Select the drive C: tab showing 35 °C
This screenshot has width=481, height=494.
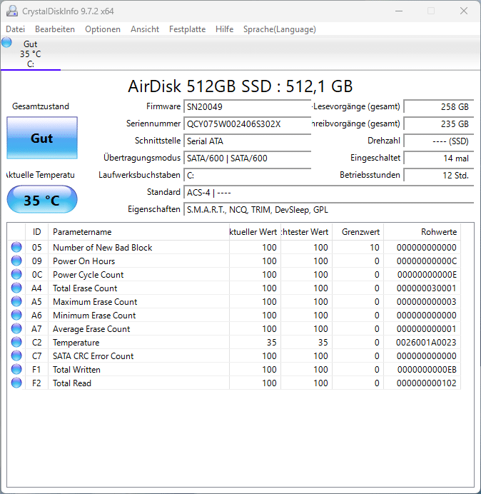(30, 54)
